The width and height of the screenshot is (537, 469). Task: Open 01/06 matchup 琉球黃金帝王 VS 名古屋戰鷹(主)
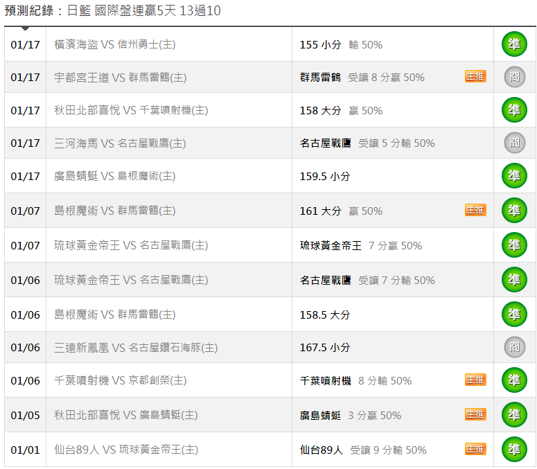pyautogui.click(x=131, y=280)
